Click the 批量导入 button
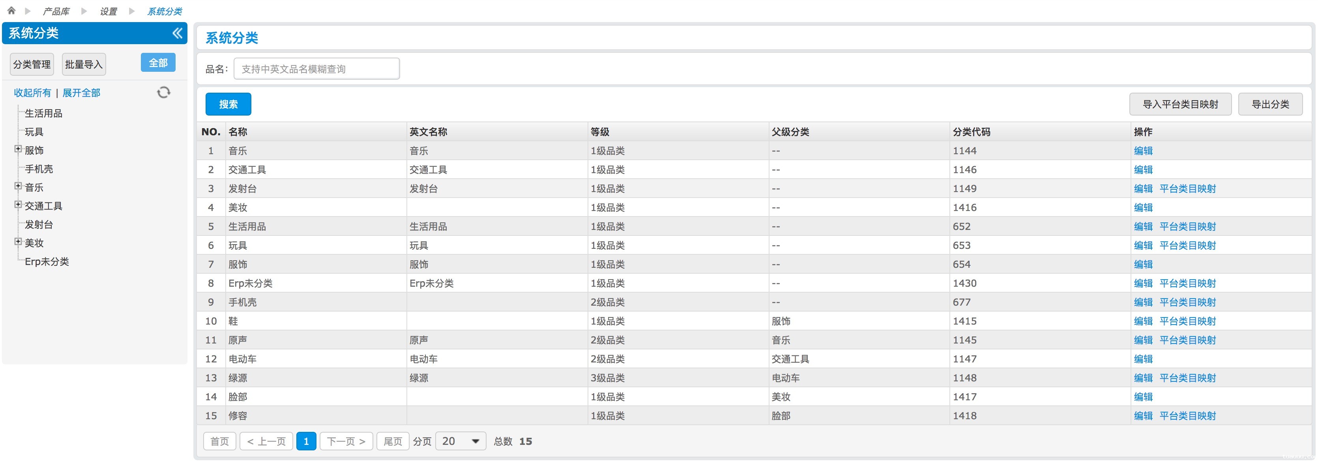This screenshot has width=1318, height=463. tap(84, 64)
